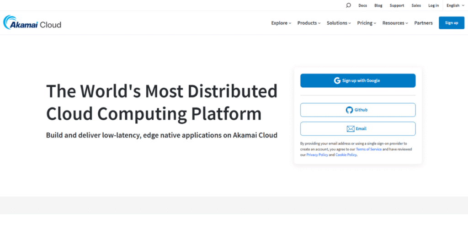468x234 pixels.
Task: Open the Support link
Action: point(397,5)
